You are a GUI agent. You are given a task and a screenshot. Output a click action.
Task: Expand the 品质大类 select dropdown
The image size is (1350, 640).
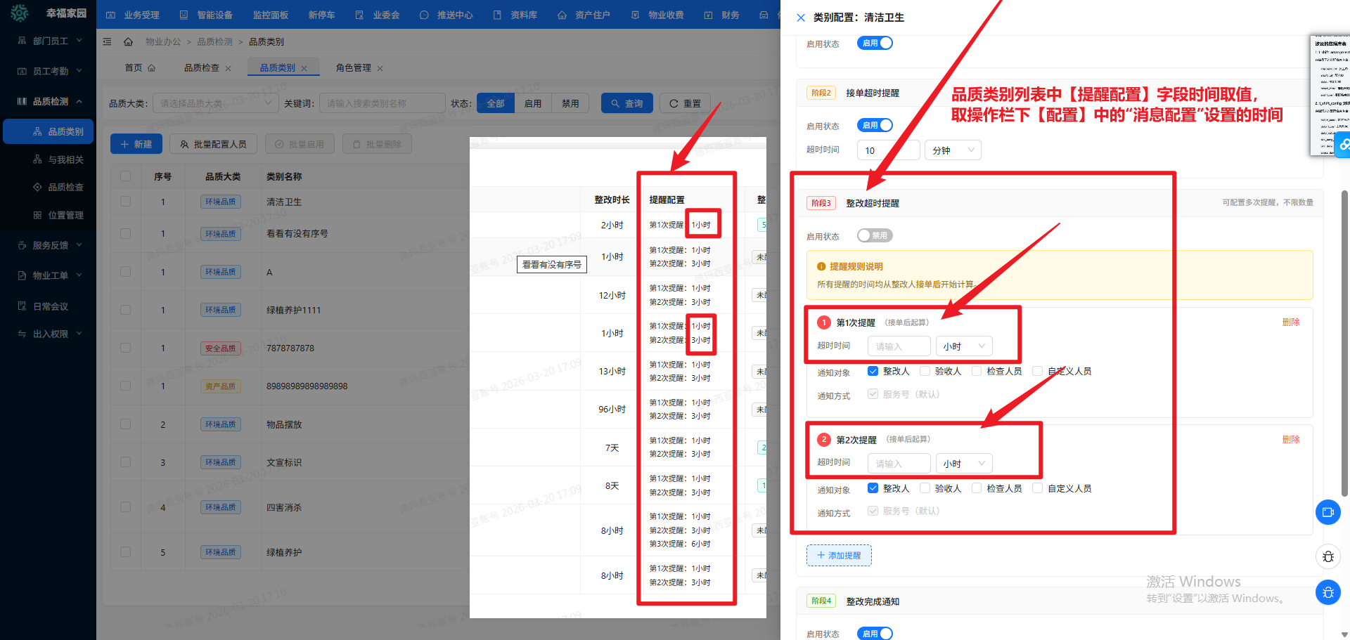(x=214, y=103)
